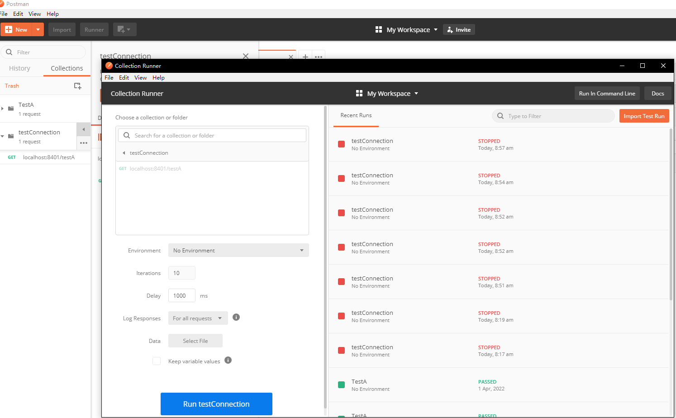676x418 pixels.
Task: Click Run In Command Line button
Action: point(607,93)
